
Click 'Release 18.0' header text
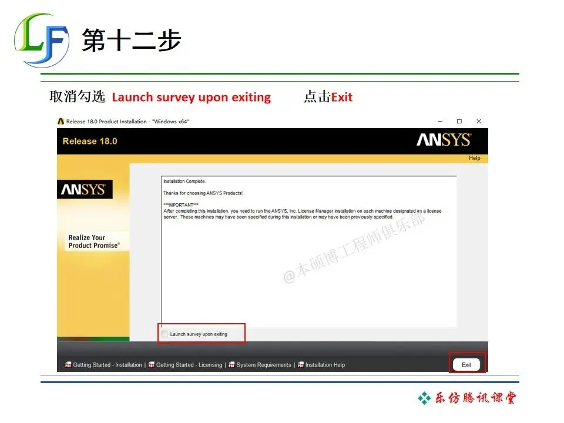(90, 141)
